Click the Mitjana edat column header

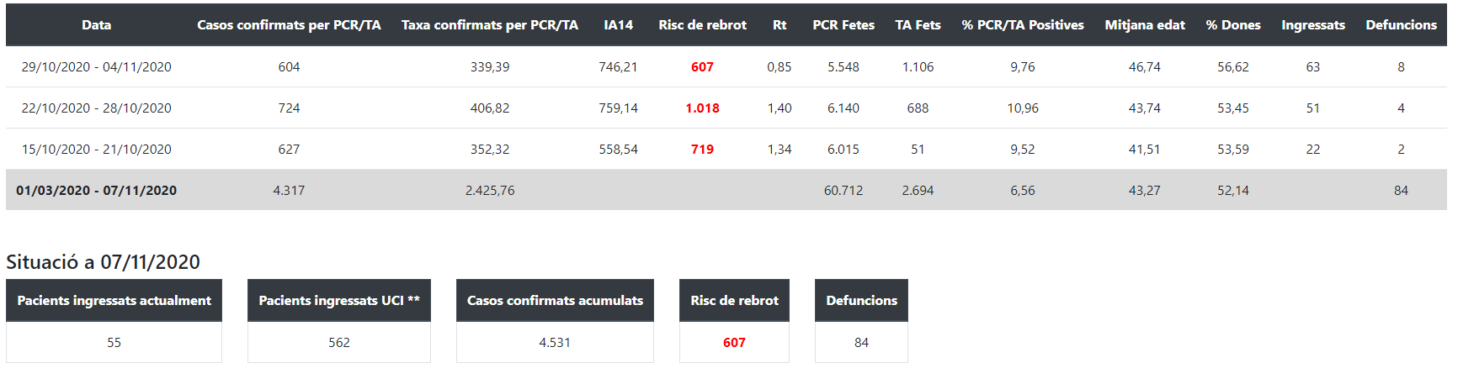[1145, 25]
